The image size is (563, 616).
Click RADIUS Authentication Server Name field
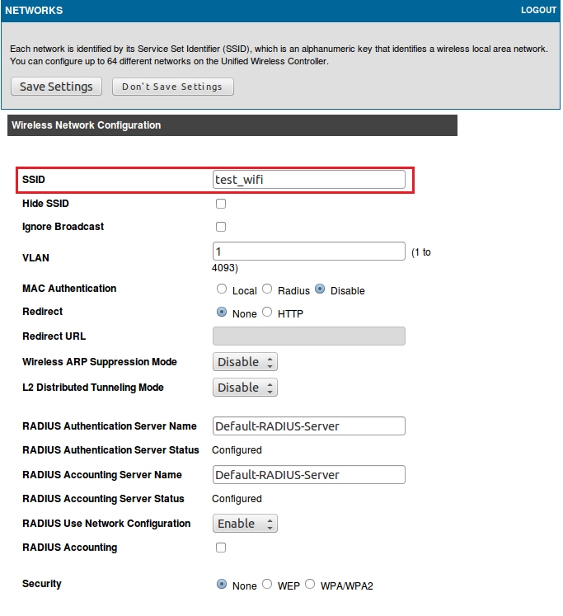pos(308,426)
